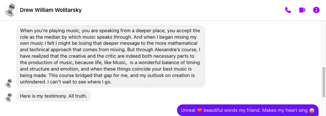
Task: Start a video call with the camera icon
Action: [302, 10]
